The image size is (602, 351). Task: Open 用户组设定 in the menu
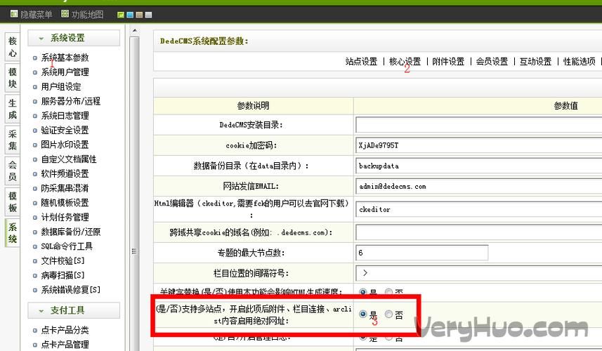pos(61,86)
